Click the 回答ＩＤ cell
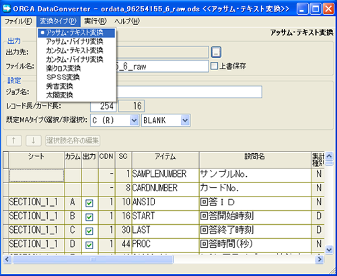Screen dimensions: 337x276 click(255, 203)
